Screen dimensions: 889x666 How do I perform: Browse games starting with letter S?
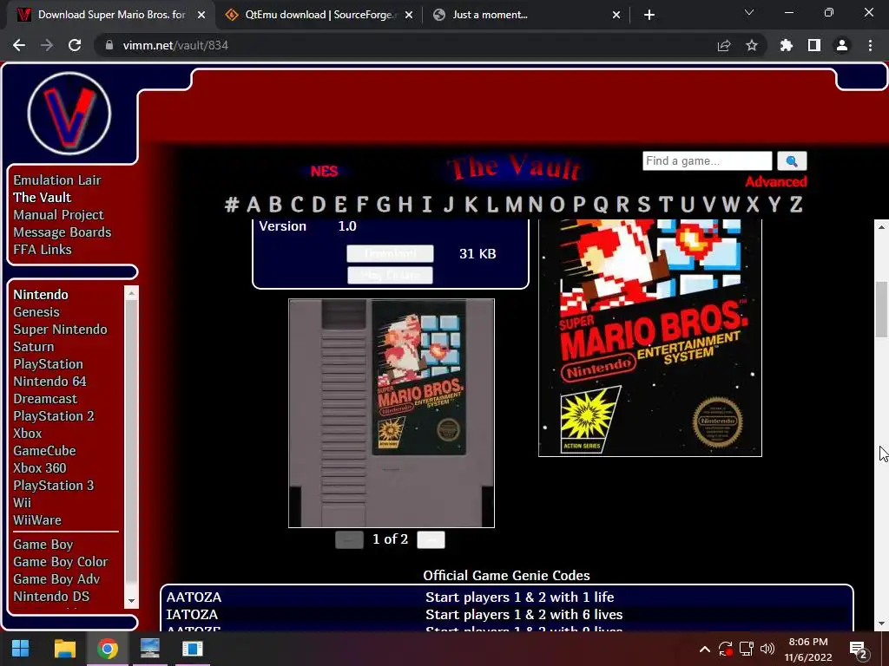(643, 205)
